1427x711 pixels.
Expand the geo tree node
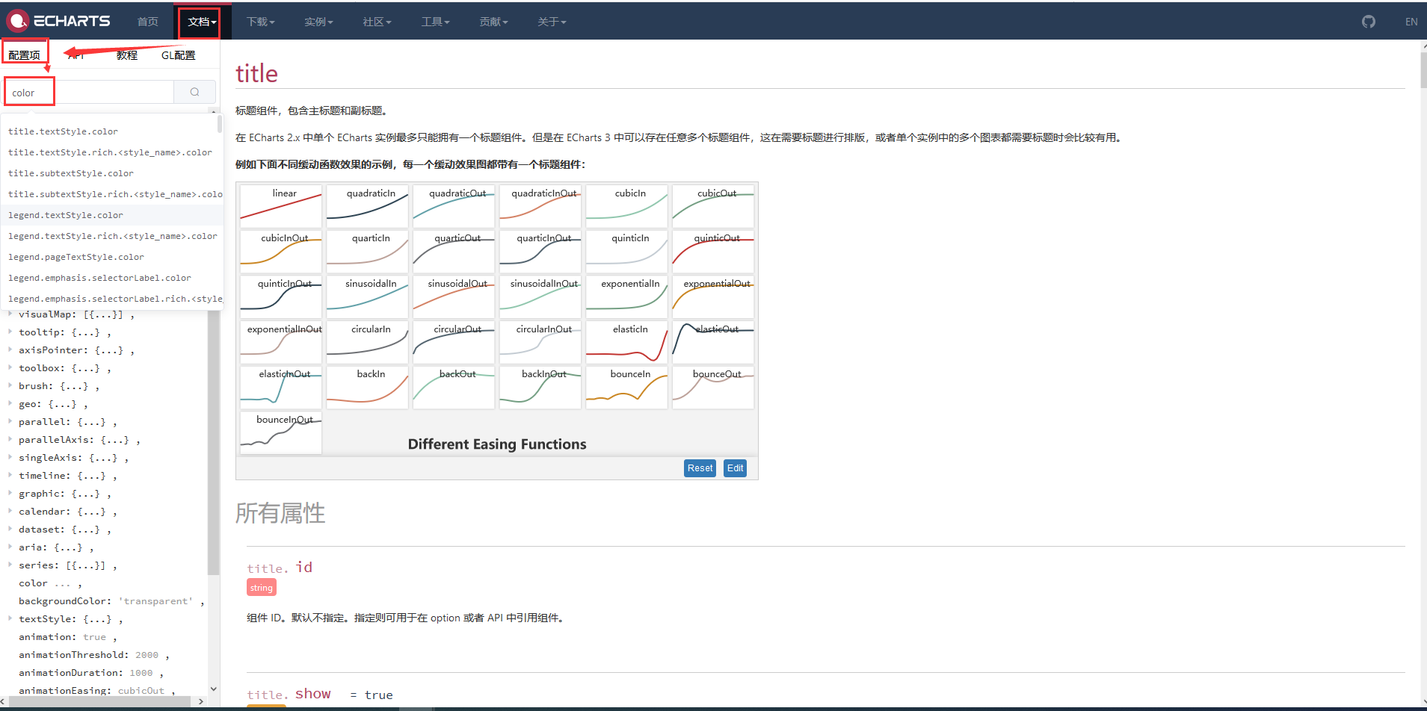10,403
